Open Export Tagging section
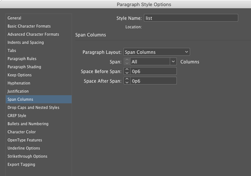This screenshot has height=176, width=251. pyautogui.click(x=39, y=165)
